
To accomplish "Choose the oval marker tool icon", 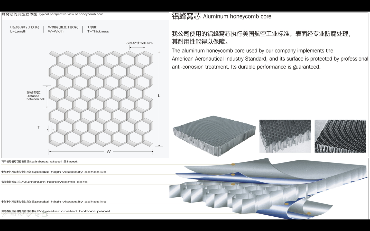I will pyautogui.click(x=21, y=214).
